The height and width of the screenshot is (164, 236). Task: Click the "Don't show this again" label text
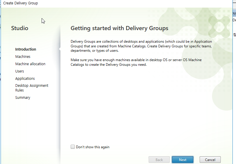tap(93, 147)
